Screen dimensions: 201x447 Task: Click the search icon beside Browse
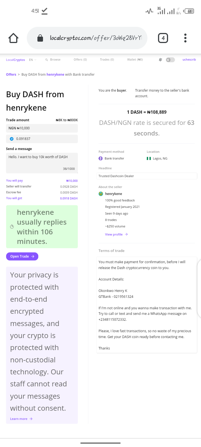pos(47,60)
